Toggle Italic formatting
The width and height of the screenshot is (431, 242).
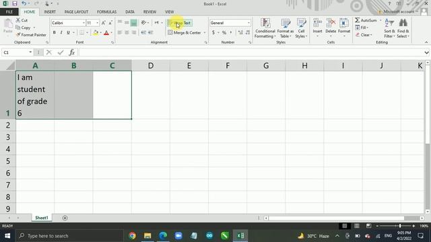click(61, 33)
